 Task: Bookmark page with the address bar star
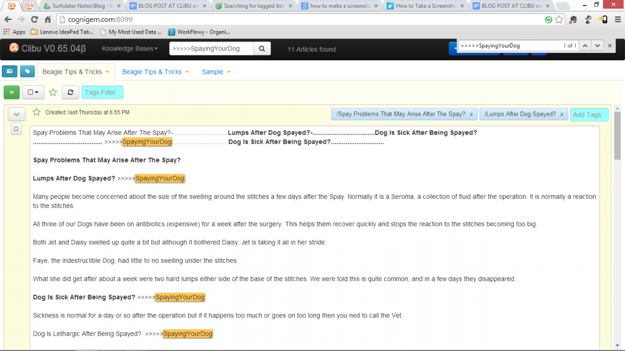pyautogui.click(x=558, y=19)
